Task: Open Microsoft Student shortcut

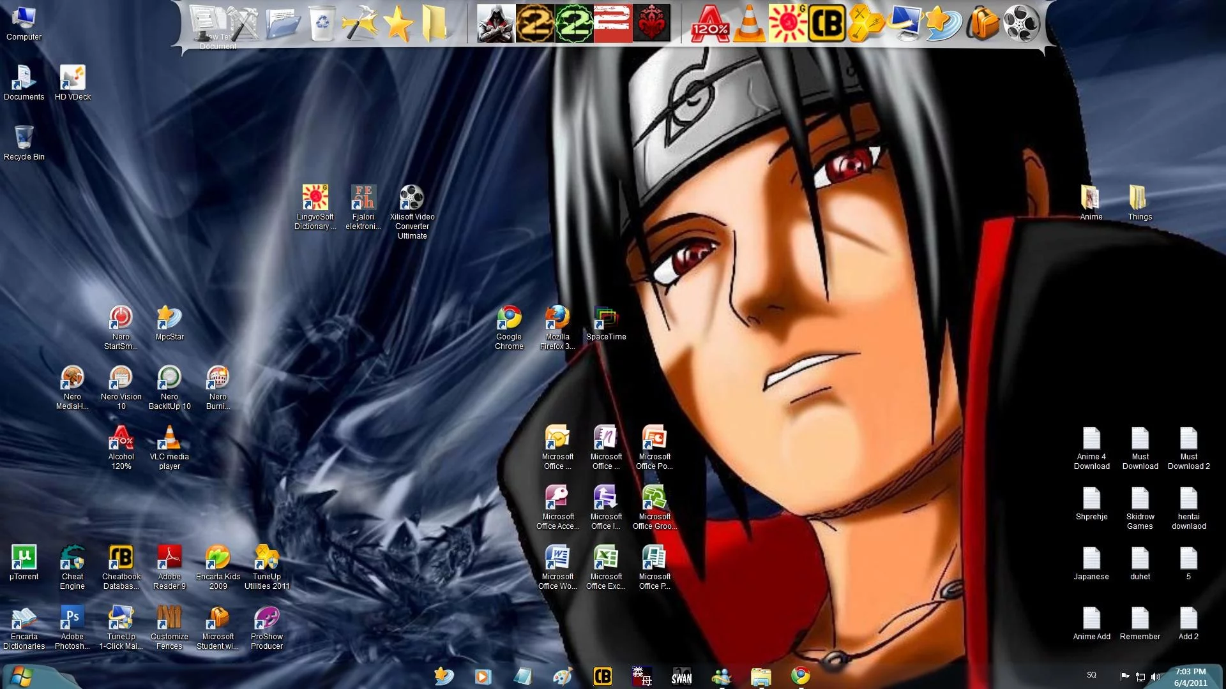Action: pos(218,627)
